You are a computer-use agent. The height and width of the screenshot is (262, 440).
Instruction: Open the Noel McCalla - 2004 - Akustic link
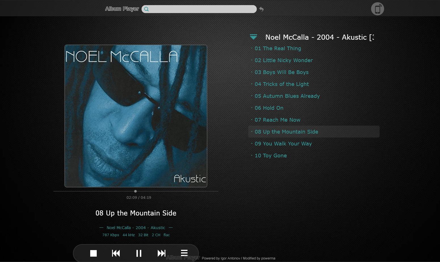tap(136, 228)
